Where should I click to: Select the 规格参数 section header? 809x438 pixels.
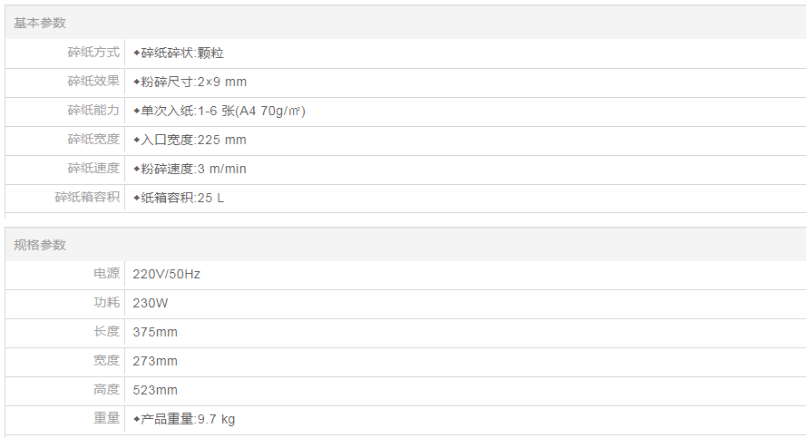40,245
